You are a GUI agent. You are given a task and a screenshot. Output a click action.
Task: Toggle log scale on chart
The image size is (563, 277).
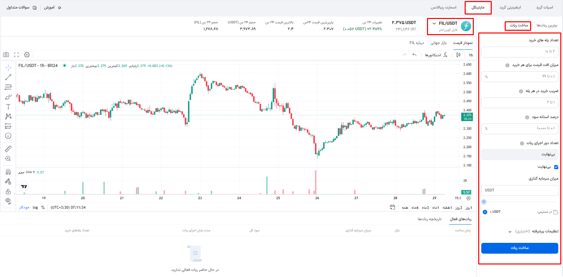[35, 208]
